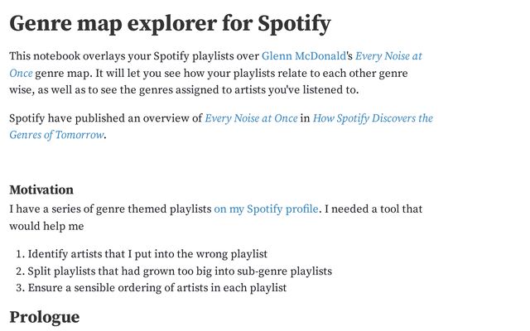Click the list number '3.' marker
This screenshot has width=530, height=331.
pyautogui.click(x=21, y=288)
